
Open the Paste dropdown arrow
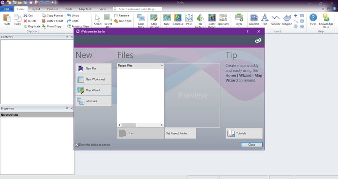pyautogui.click(x=7, y=27)
